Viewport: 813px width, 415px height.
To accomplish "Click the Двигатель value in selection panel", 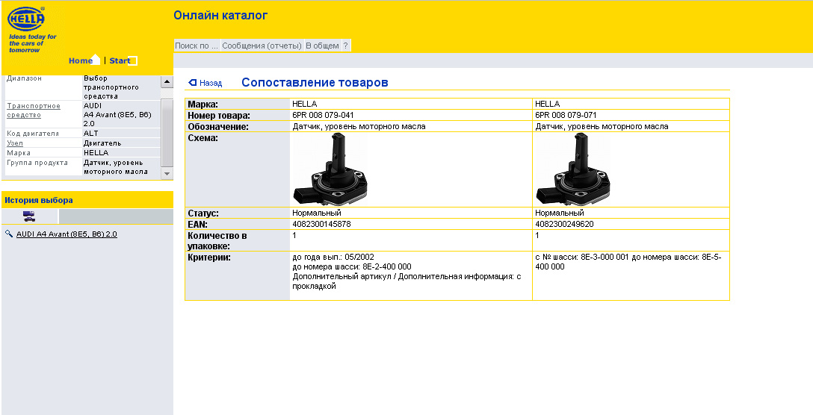I will [102, 143].
